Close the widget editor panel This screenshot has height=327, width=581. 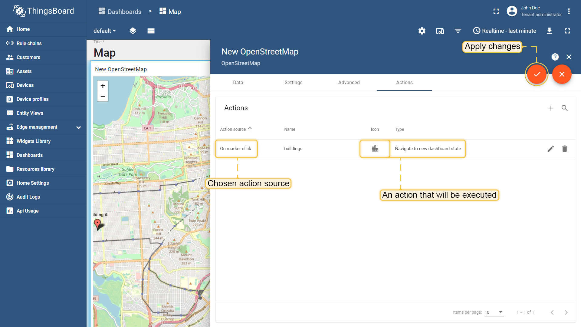point(569,57)
